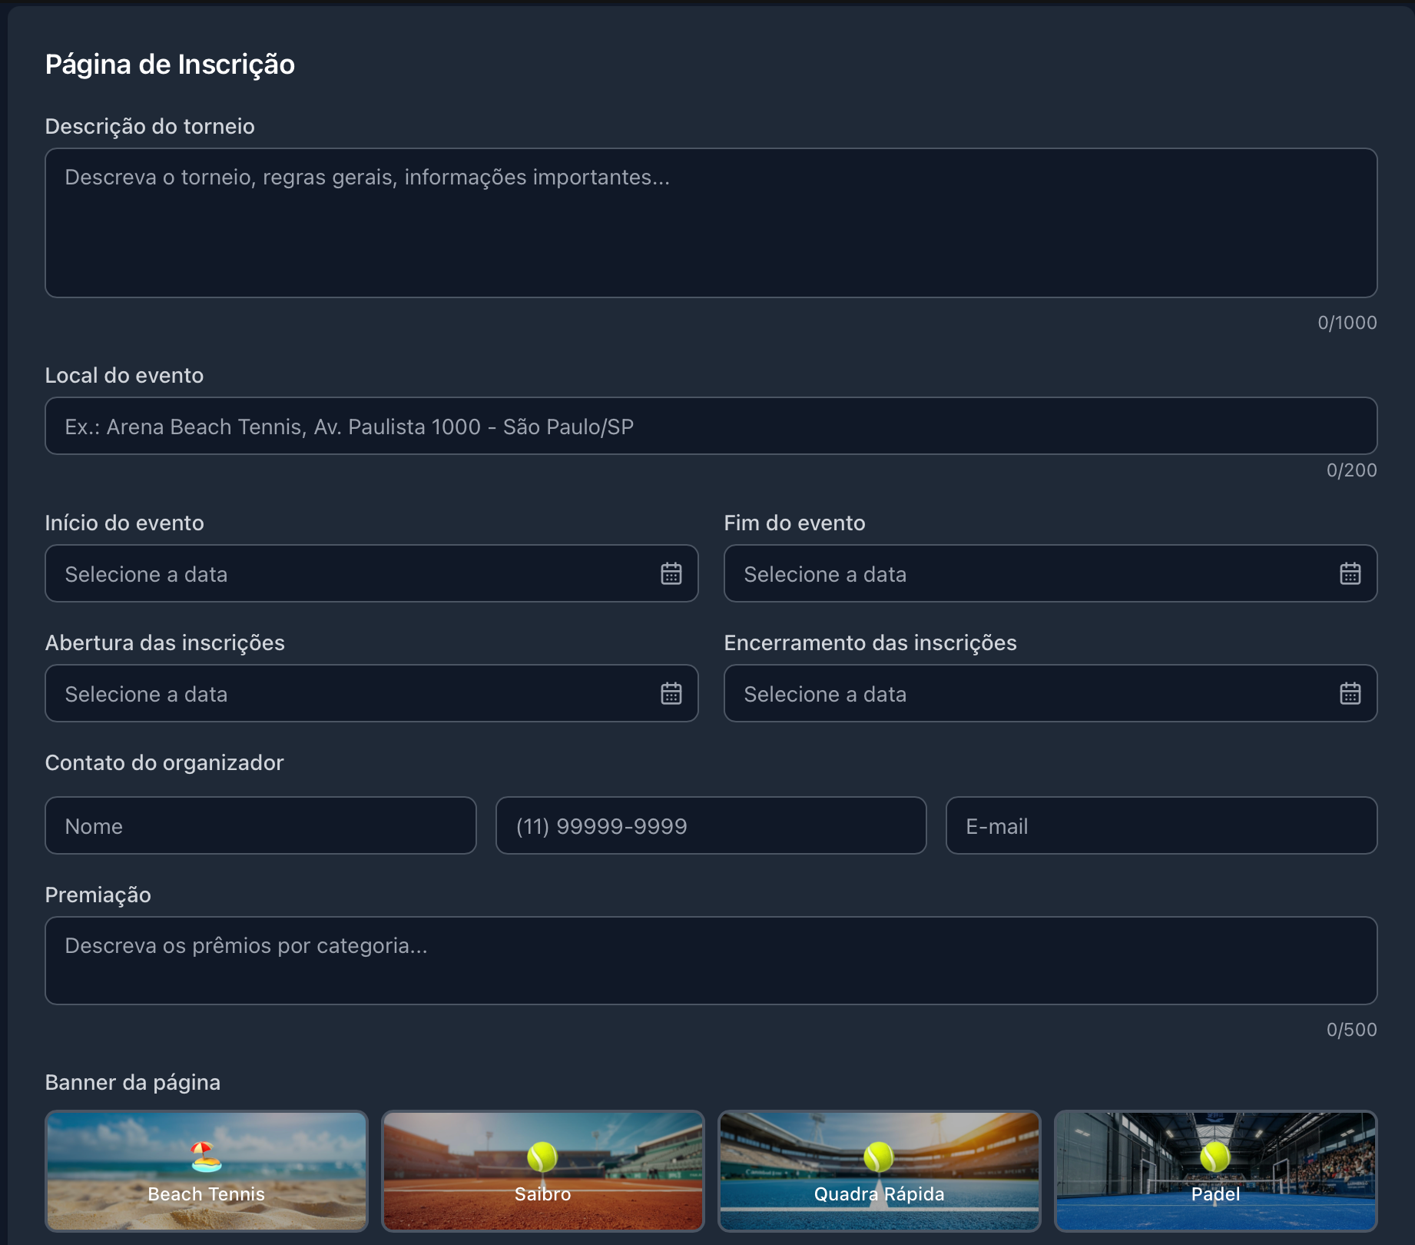
Task: Click the Nome field under Contato do organizador
Action: [261, 825]
